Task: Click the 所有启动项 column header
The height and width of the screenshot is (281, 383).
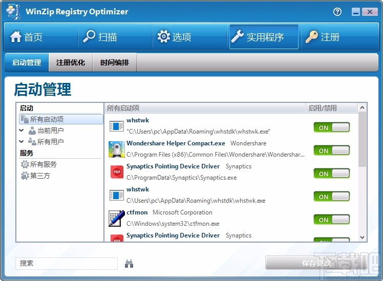Action: (205, 108)
